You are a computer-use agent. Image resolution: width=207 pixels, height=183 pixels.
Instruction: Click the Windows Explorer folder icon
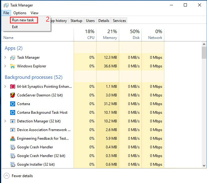coord(13,66)
